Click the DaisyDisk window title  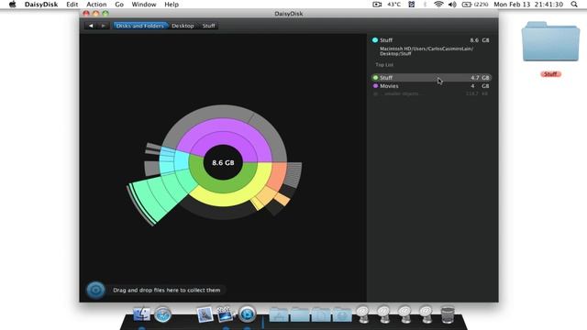[289, 14]
